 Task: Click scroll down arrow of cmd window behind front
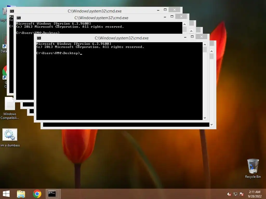(x=211, y=125)
